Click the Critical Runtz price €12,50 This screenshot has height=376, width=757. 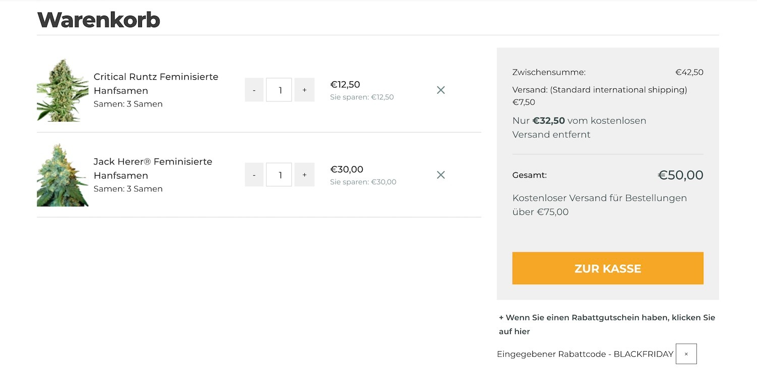[345, 84]
